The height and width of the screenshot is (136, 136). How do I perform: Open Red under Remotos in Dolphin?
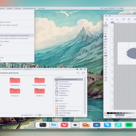pyautogui.click(x=69, y=101)
